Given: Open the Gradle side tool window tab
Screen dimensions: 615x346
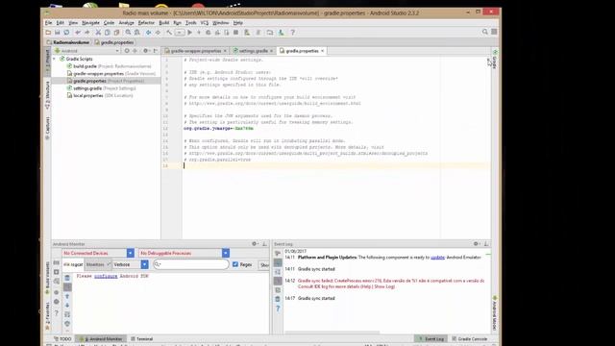Looking at the screenshot, I should click(x=495, y=60).
